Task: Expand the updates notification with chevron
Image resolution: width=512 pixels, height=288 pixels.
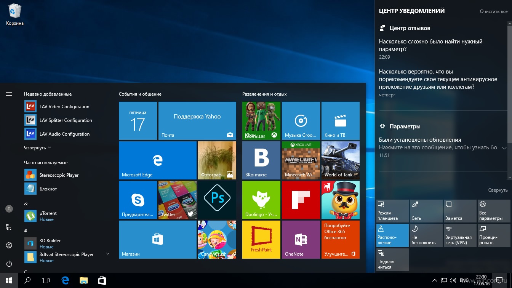Action: click(504, 148)
